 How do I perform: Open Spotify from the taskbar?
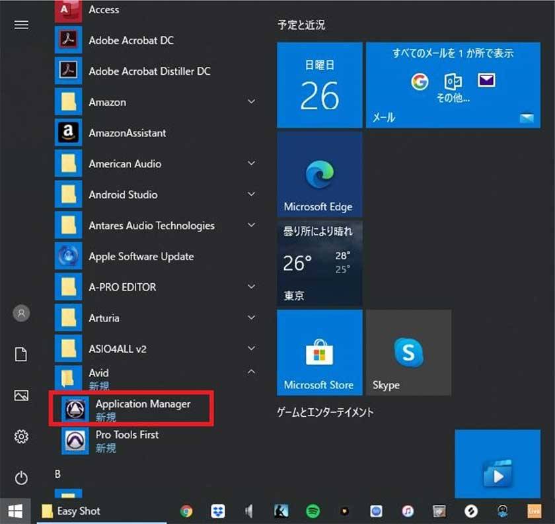pos(313,511)
